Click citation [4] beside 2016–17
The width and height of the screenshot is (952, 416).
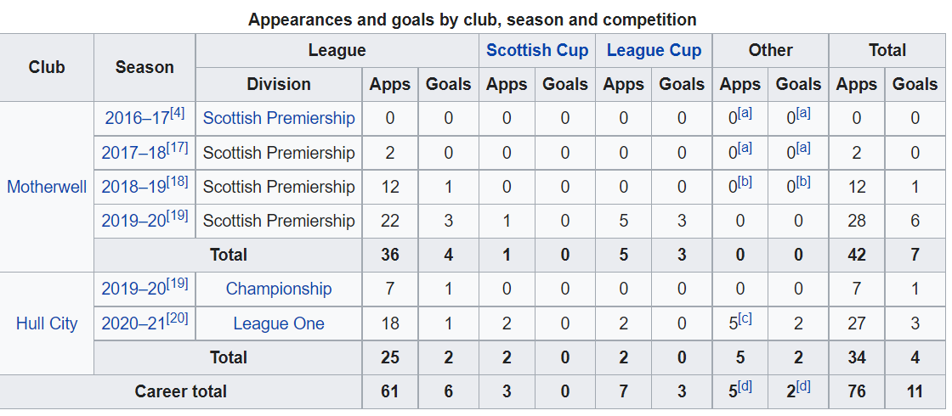click(177, 113)
